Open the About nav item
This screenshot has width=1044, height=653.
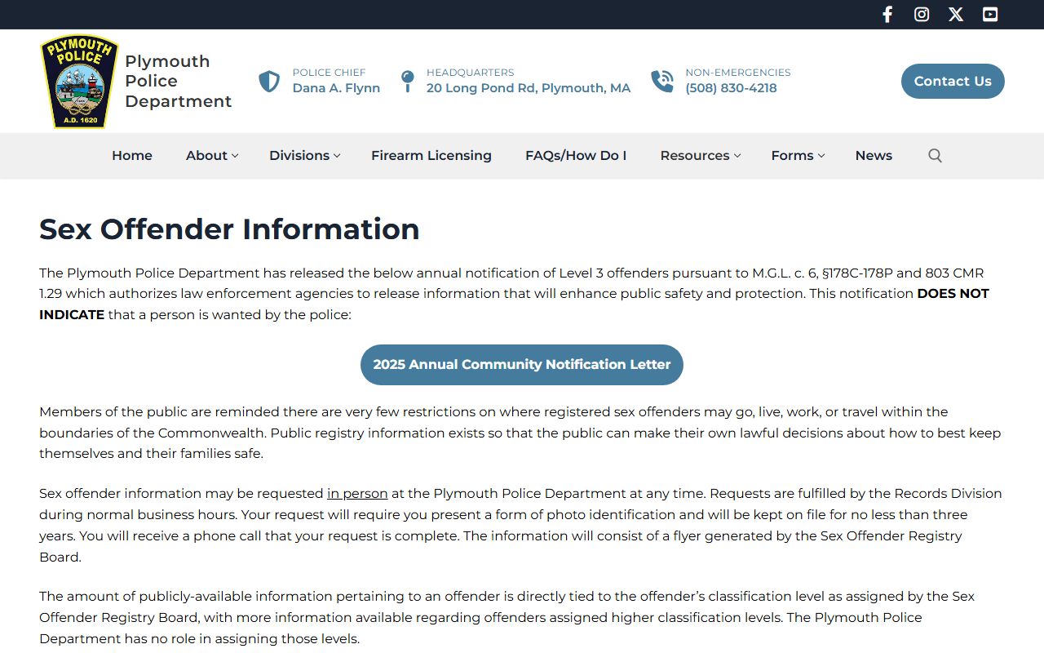206,156
